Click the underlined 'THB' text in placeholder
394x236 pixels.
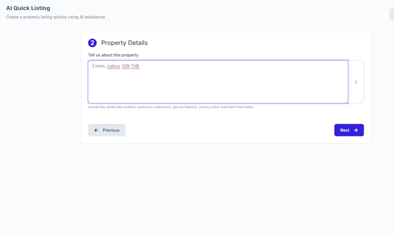[x=135, y=66]
